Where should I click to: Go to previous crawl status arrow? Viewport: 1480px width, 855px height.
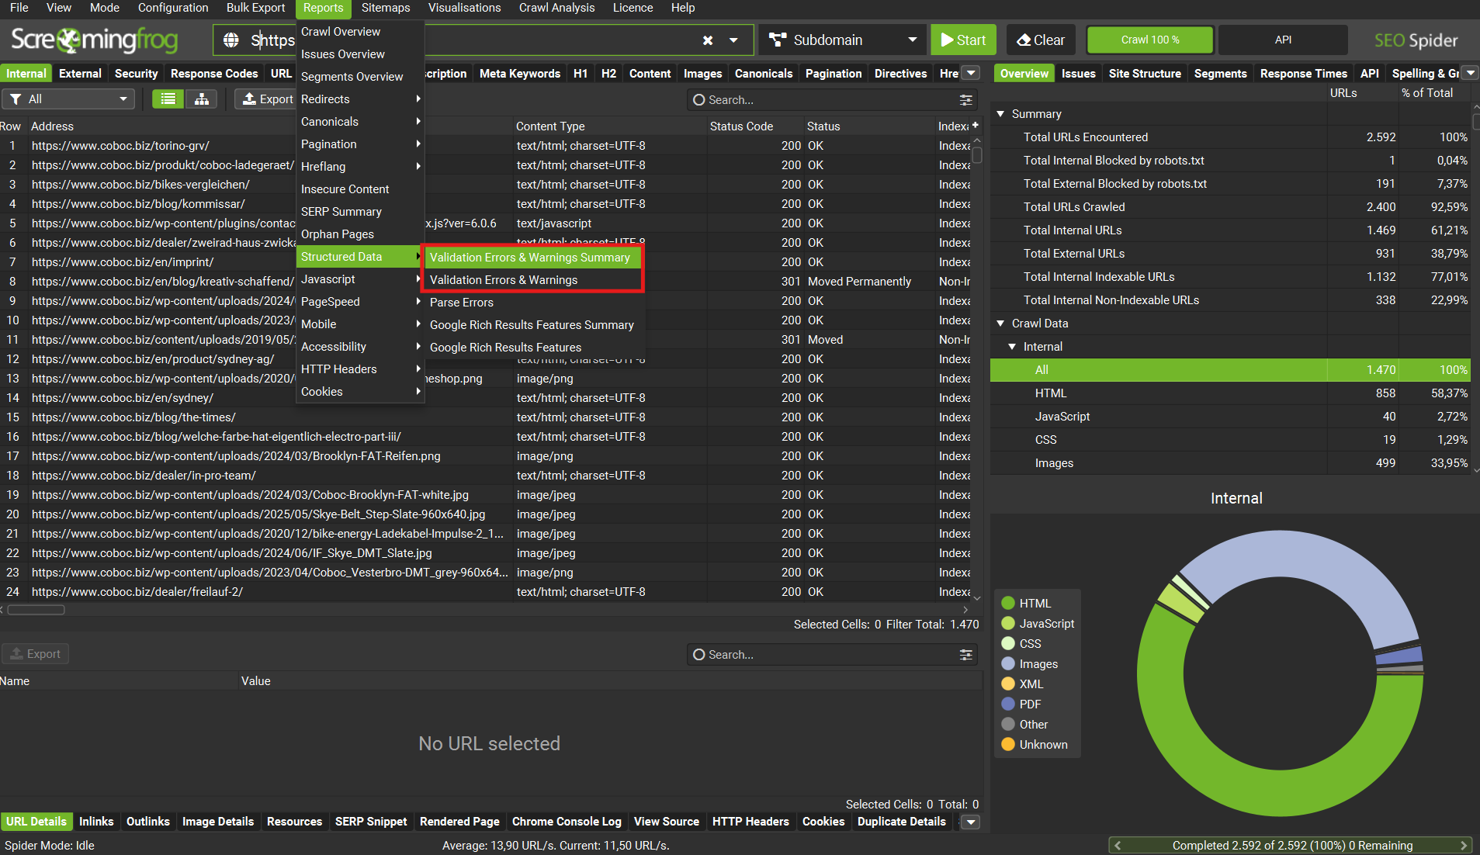click(1117, 846)
